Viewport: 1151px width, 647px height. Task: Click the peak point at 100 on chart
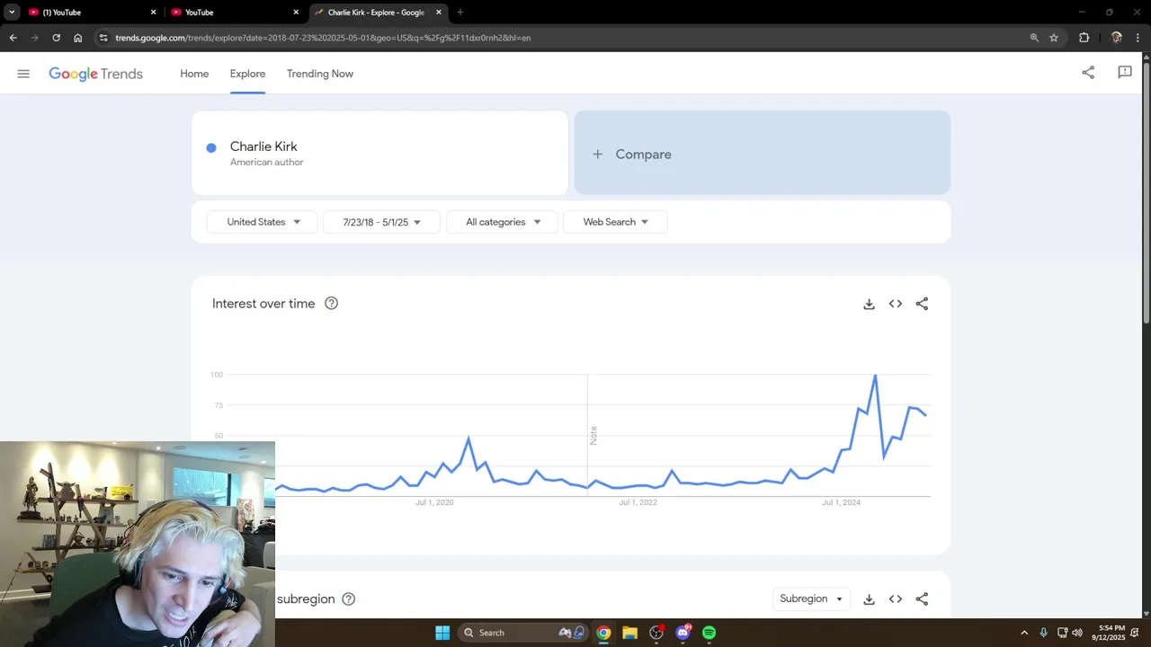[875, 375]
